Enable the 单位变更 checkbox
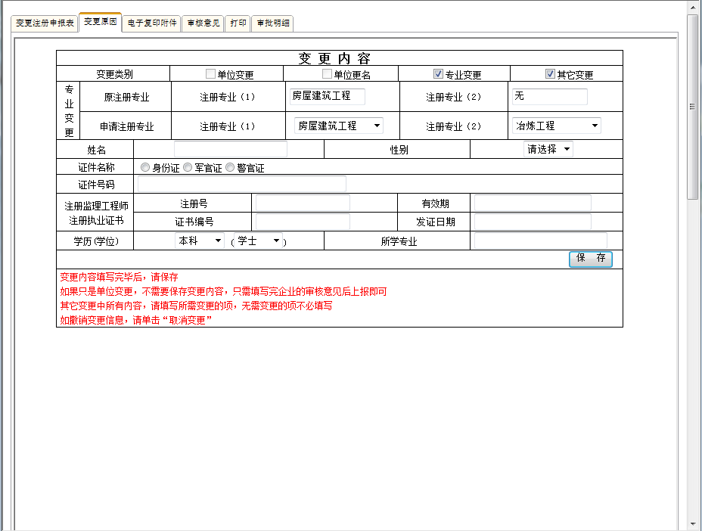The width and height of the screenshot is (702, 531). coord(210,73)
